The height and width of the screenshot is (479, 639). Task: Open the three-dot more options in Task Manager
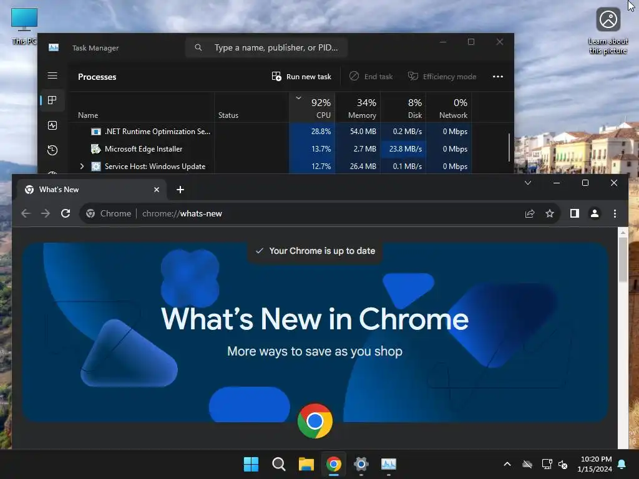pos(497,77)
